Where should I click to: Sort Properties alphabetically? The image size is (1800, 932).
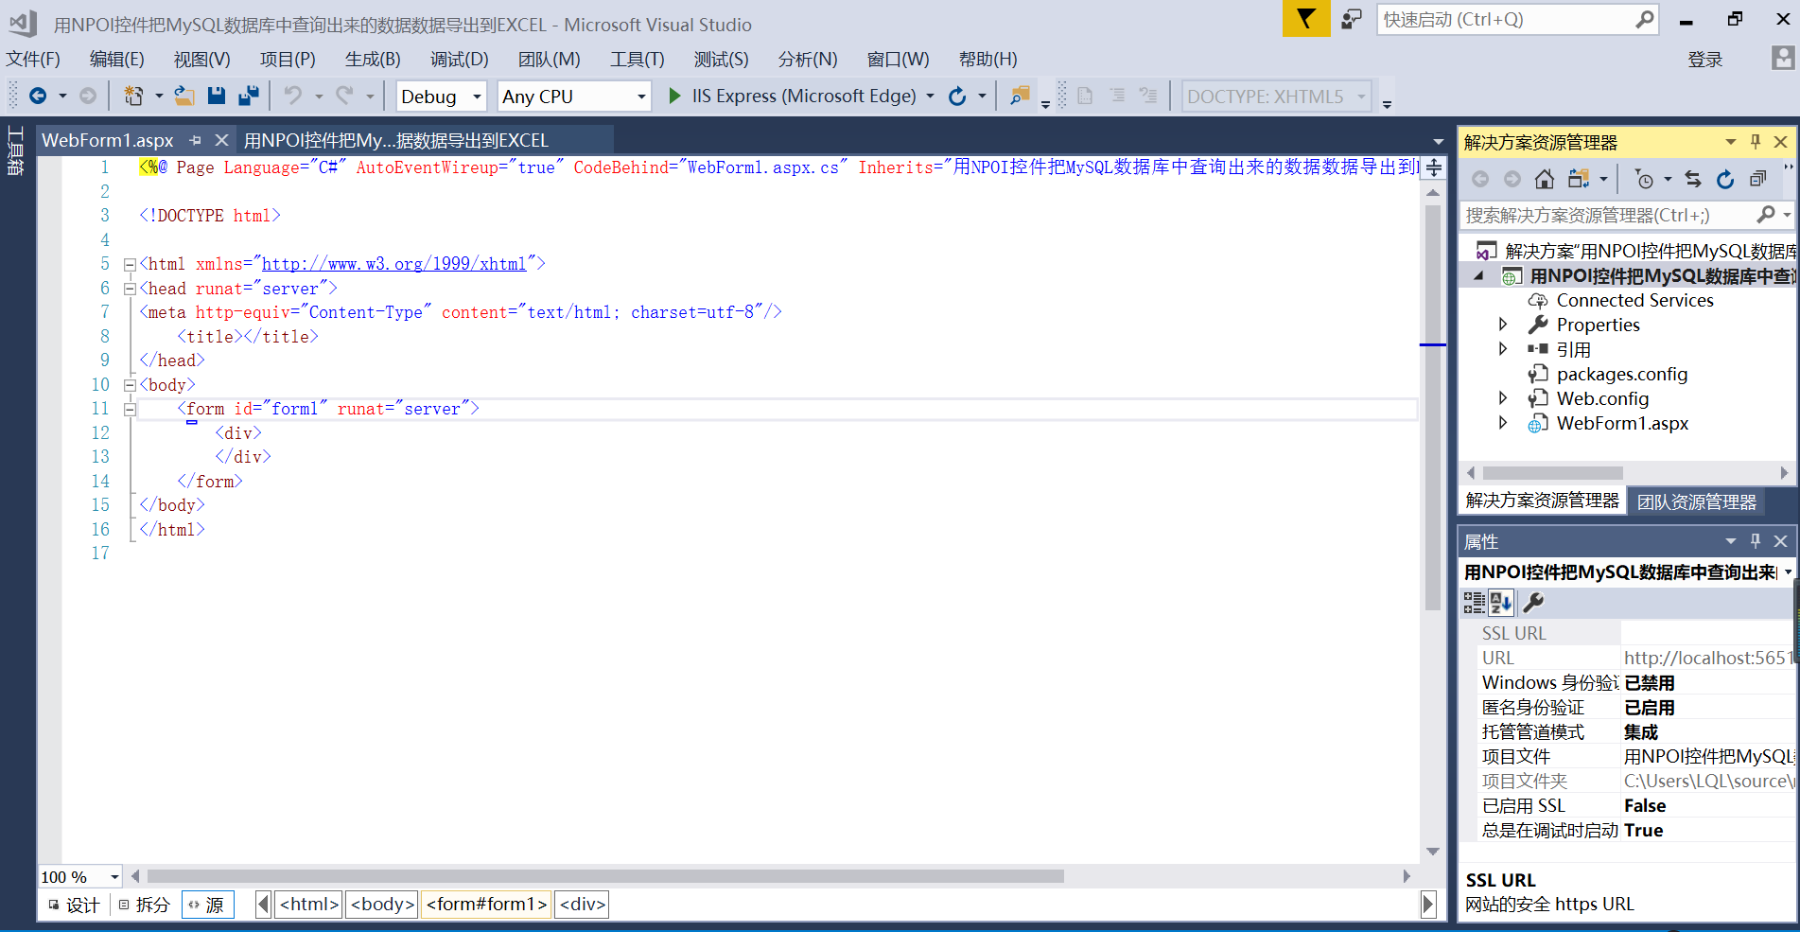(1501, 603)
